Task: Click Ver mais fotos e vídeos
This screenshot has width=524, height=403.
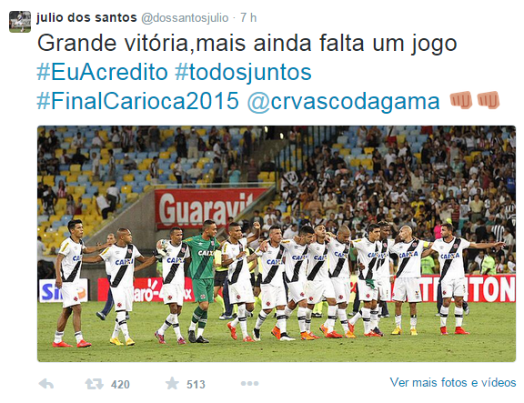Action: coord(453,382)
